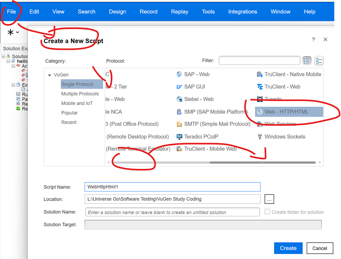
Task: Click the scrollbar left arrow in protocol list
Action: [x=108, y=162]
